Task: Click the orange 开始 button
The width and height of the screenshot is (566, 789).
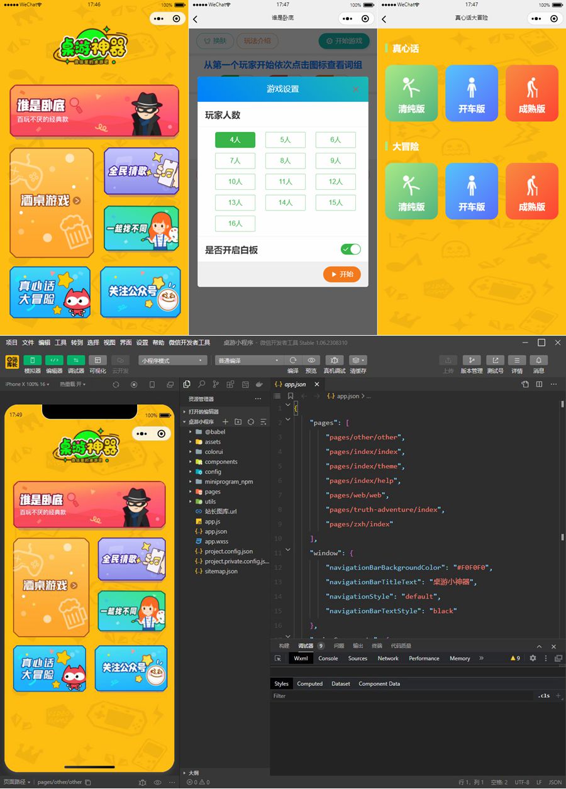Action: pyautogui.click(x=342, y=274)
